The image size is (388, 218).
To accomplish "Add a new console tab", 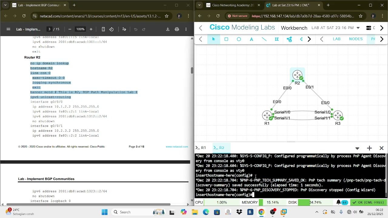I will click(369, 148).
